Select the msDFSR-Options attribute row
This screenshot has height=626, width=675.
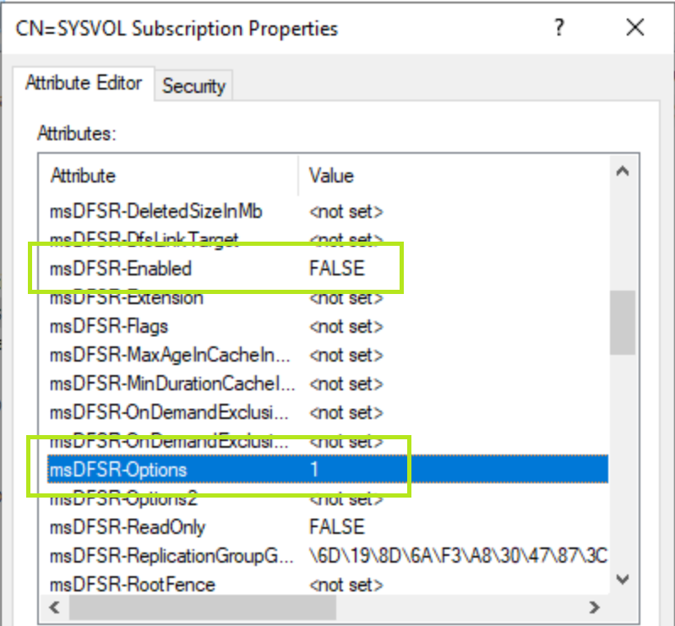tap(118, 470)
